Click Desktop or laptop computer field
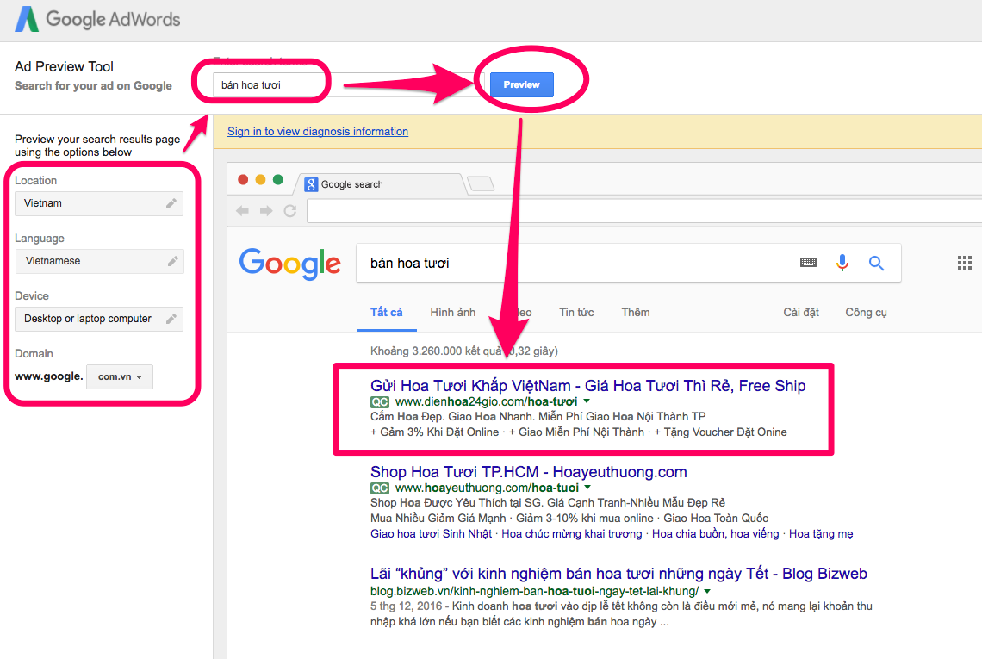 99,319
